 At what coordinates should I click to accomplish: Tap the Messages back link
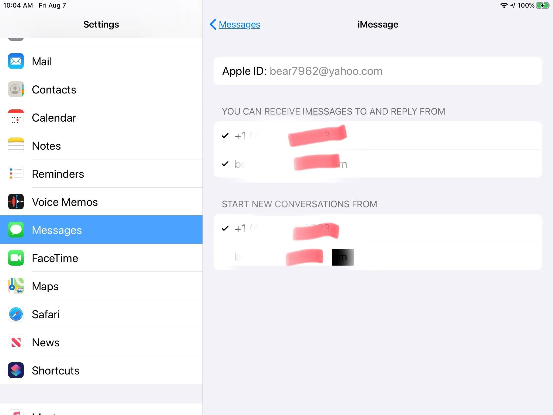[x=239, y=24]
